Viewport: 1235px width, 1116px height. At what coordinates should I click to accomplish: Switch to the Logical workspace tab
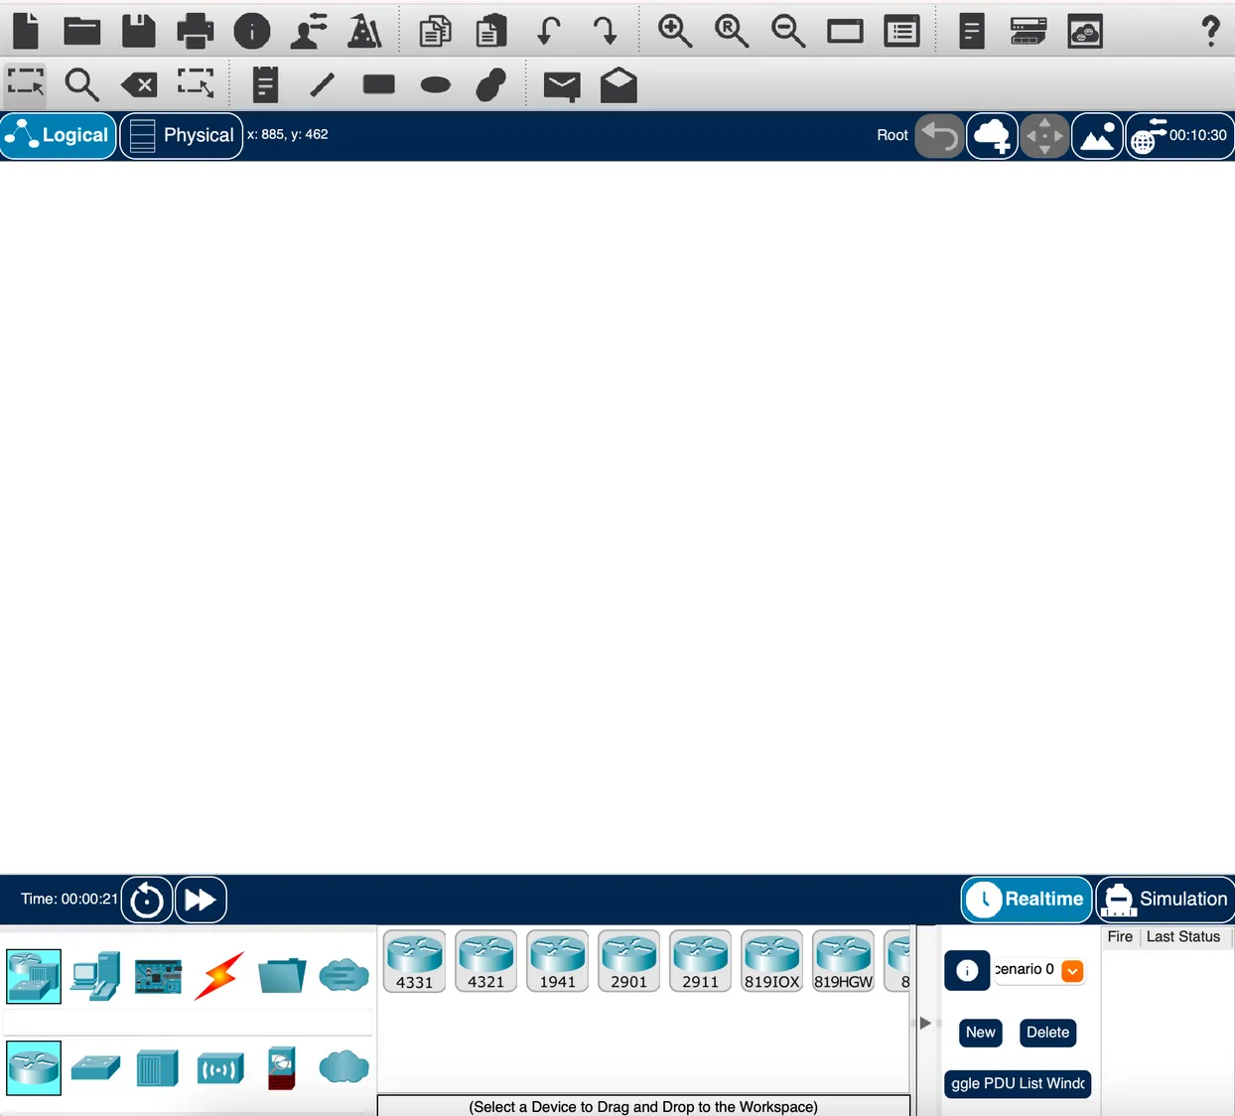pyautogui.click(x=58, y=135)
